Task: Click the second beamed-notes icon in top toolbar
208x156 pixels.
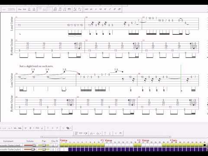Action: (60, 9)
